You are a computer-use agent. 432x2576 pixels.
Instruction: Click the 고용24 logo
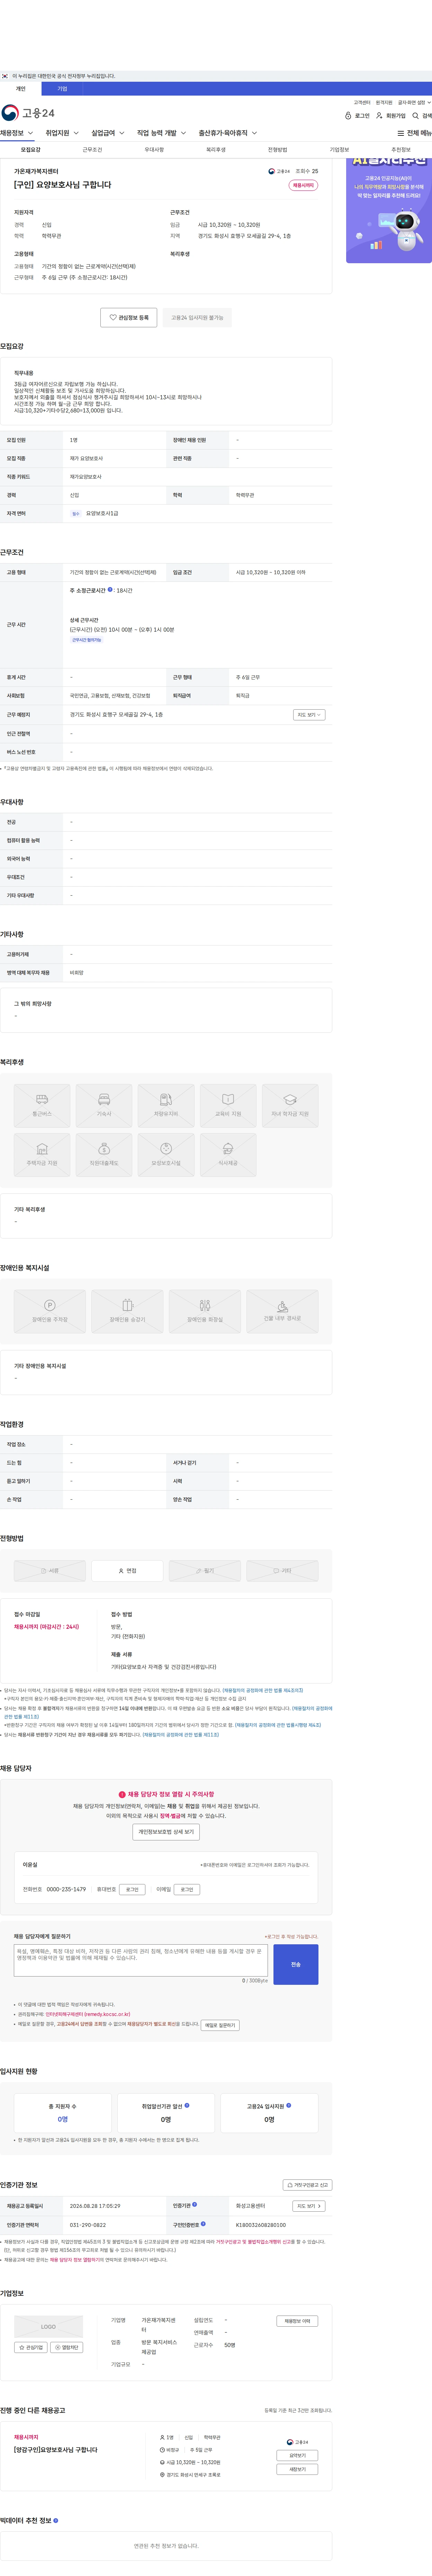(x=28, y=113)
